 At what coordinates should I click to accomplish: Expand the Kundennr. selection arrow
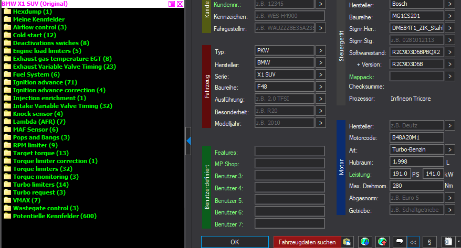321,4
